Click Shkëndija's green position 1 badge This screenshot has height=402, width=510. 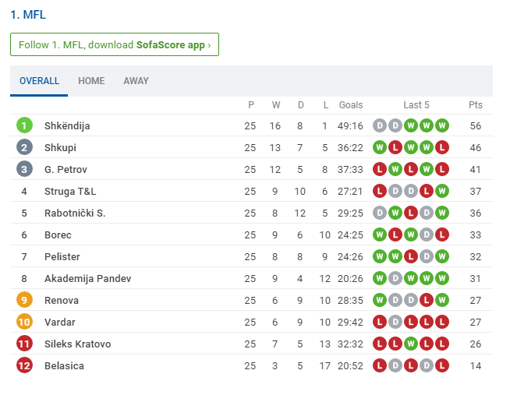(24, 125)
